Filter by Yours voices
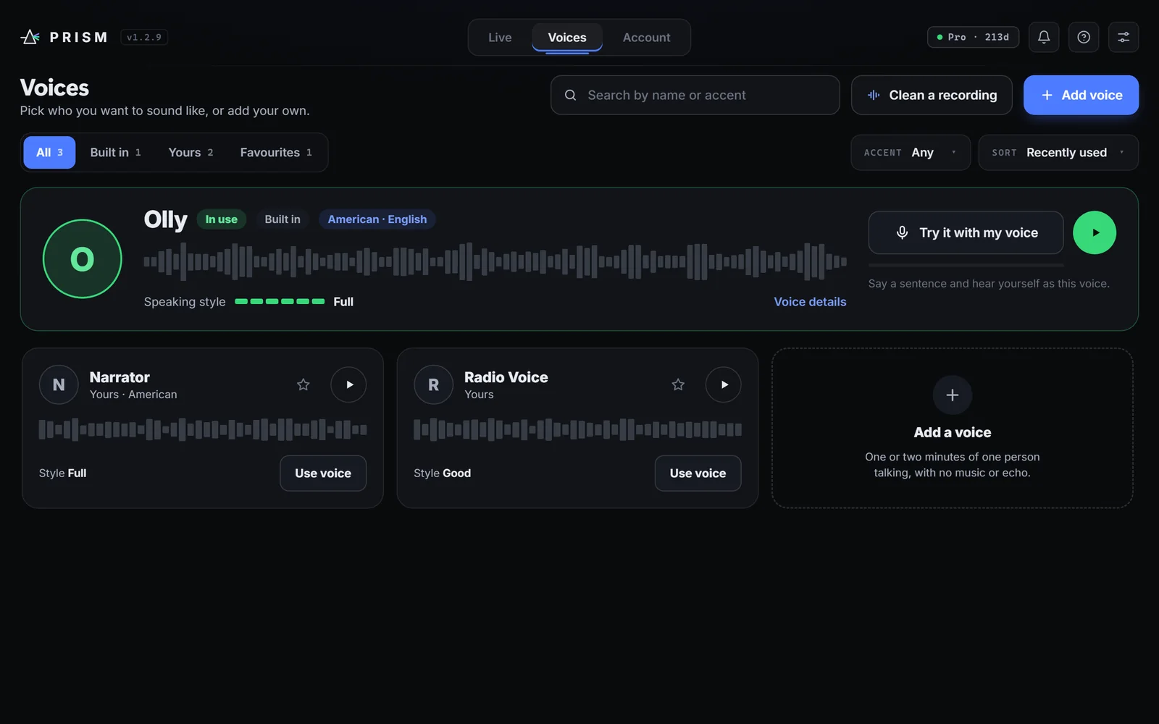This screenshot has width=1159, height=724. [191, 152]
